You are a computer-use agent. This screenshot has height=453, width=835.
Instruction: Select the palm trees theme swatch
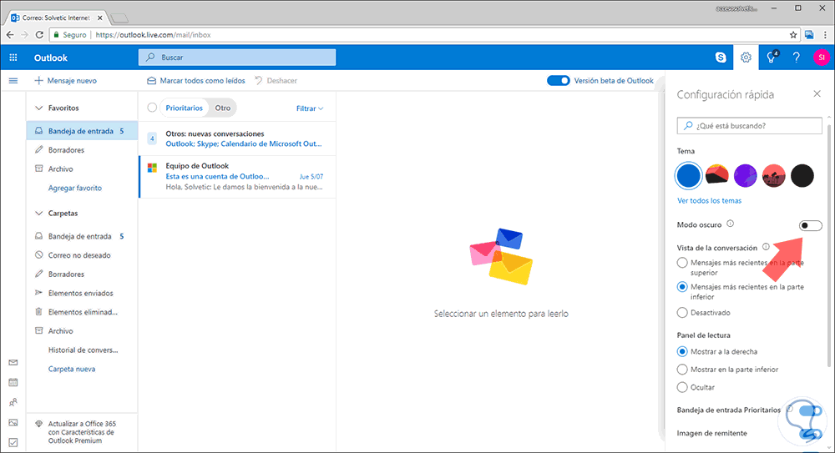click(x=774, y=175)
